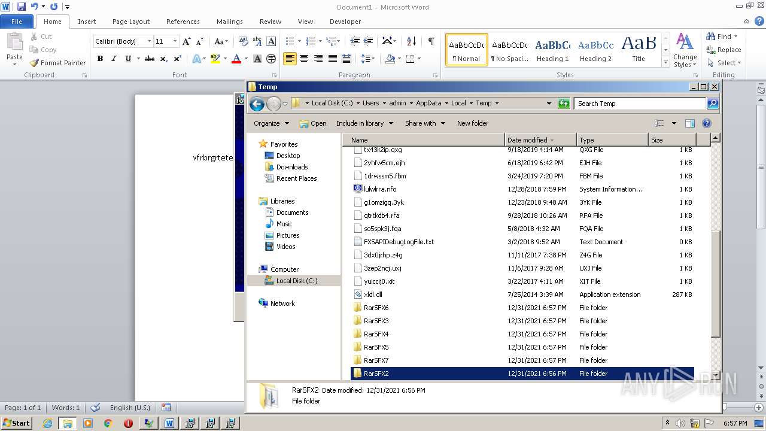Sort by Date modified column header
Screen dimensions: 766x431
tap(540, 140)
